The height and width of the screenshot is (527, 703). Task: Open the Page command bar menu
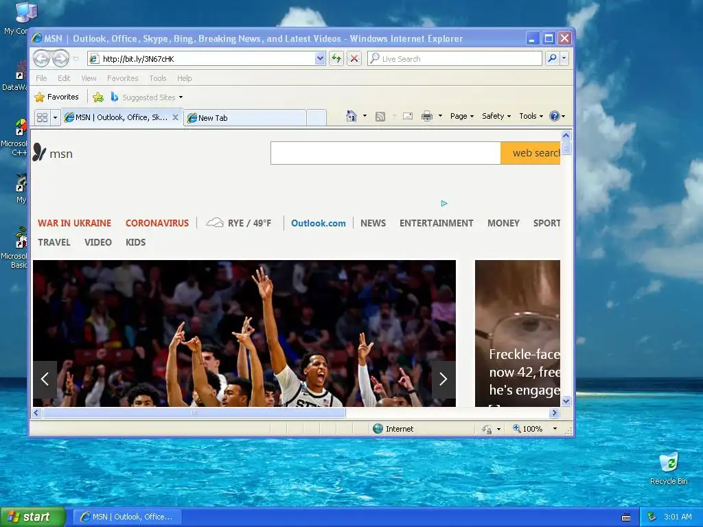(462, 116)
